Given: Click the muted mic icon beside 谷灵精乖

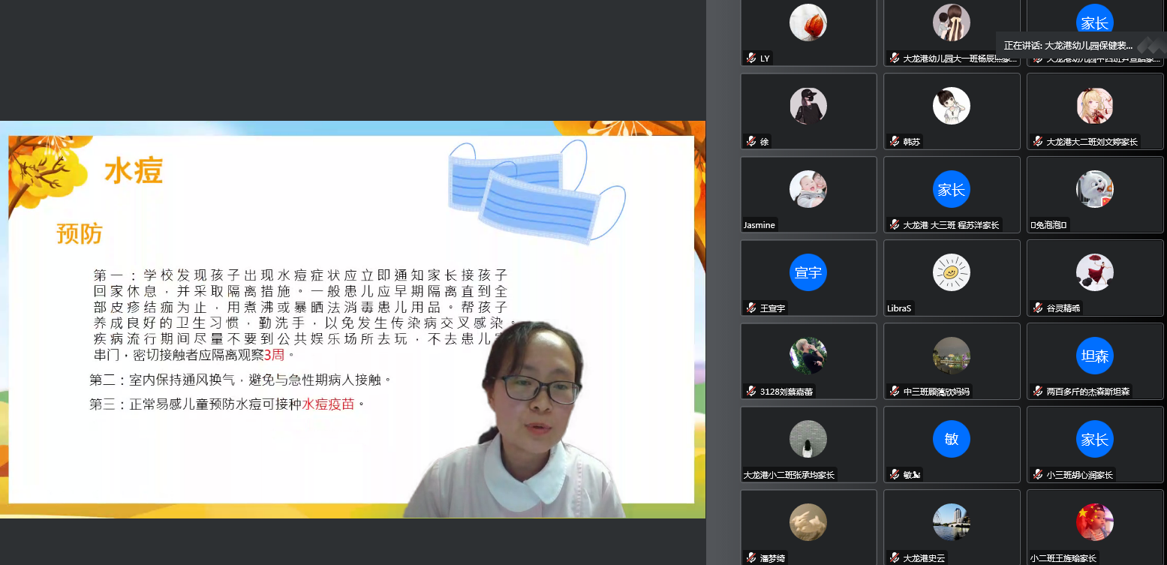Looking at the screenshot, I should tap(1038, 308).
